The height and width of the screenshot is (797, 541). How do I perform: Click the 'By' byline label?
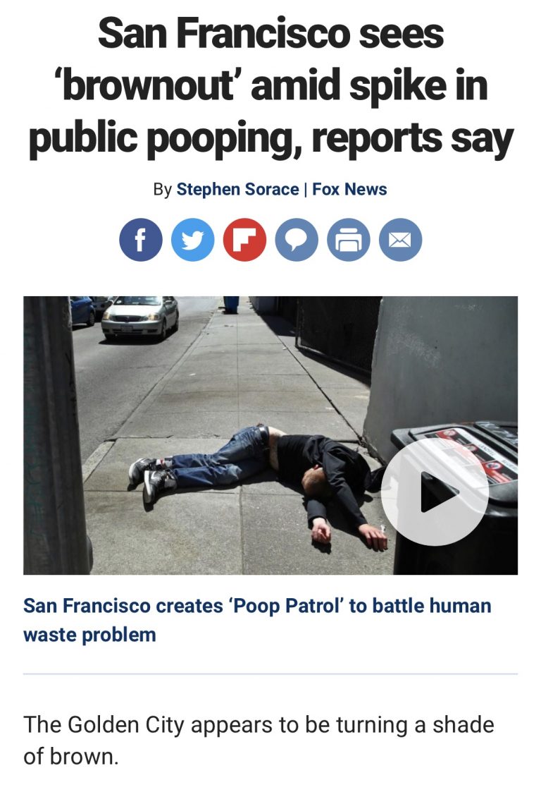pos(163,189)
